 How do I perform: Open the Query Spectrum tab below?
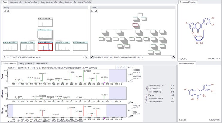(x=42, y=64)
